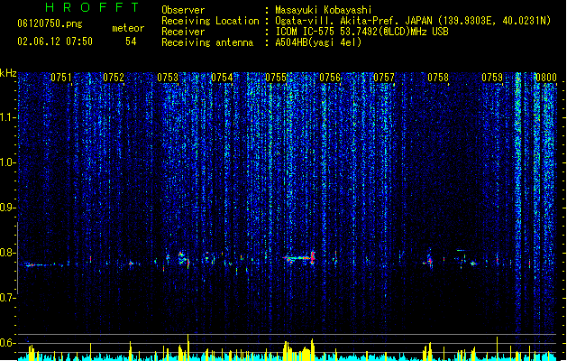Click the kHz axis unit label
The width and height of the screenshot is (567, 361).
[8, 73]
